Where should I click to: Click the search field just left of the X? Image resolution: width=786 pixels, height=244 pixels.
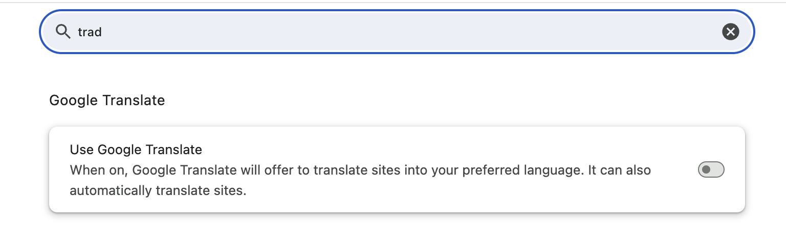pos(706,32)
